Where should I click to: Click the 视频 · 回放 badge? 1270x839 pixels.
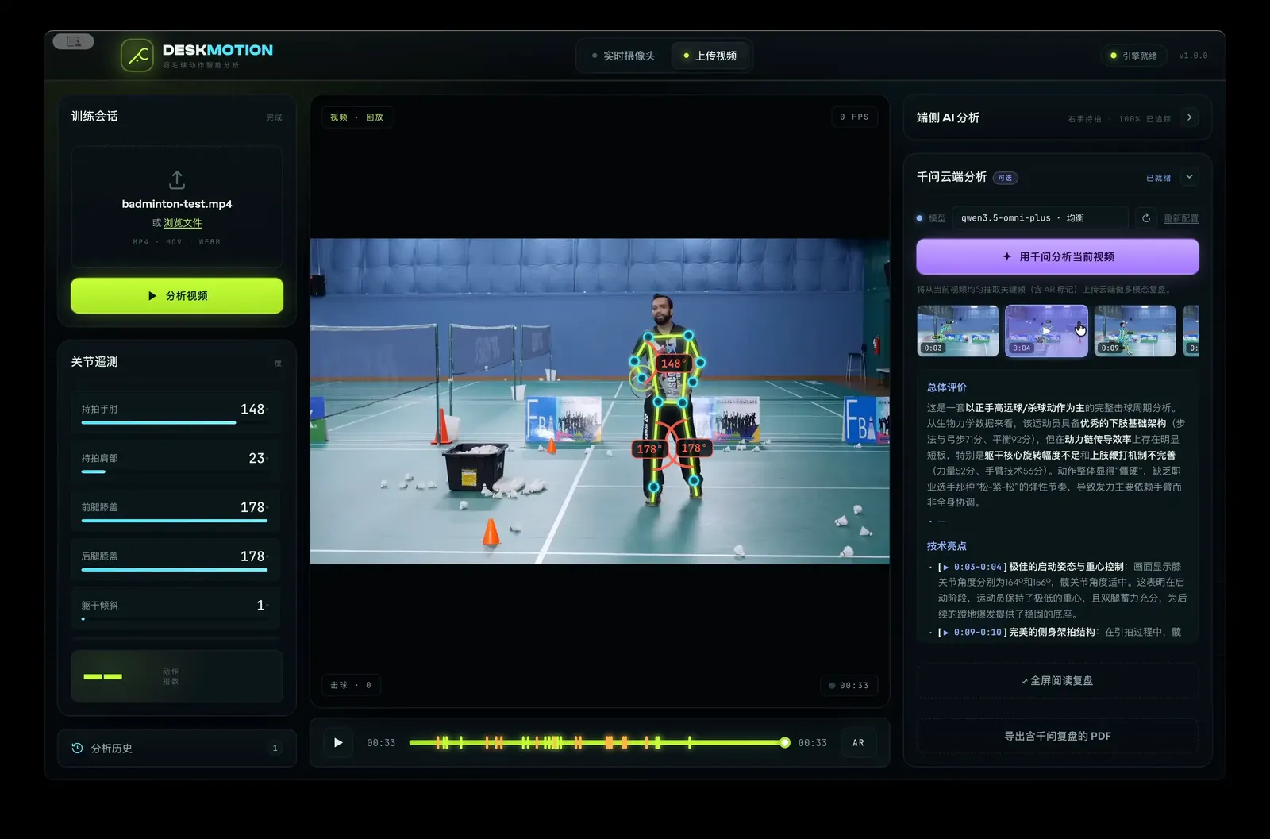tap(356, 117)
